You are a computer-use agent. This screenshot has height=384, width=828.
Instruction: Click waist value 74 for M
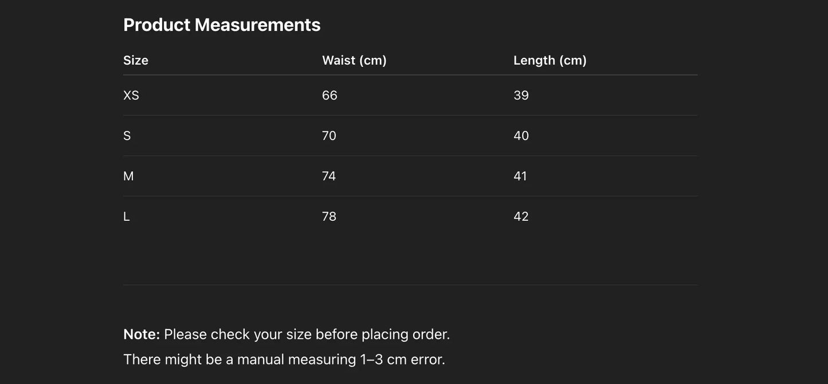click(329, 176)
